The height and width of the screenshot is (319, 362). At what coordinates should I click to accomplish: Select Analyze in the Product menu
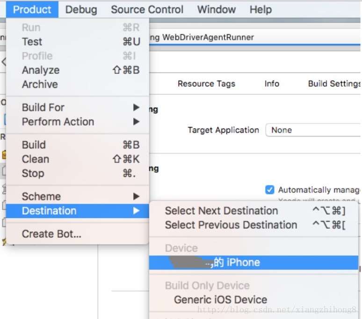41,70
